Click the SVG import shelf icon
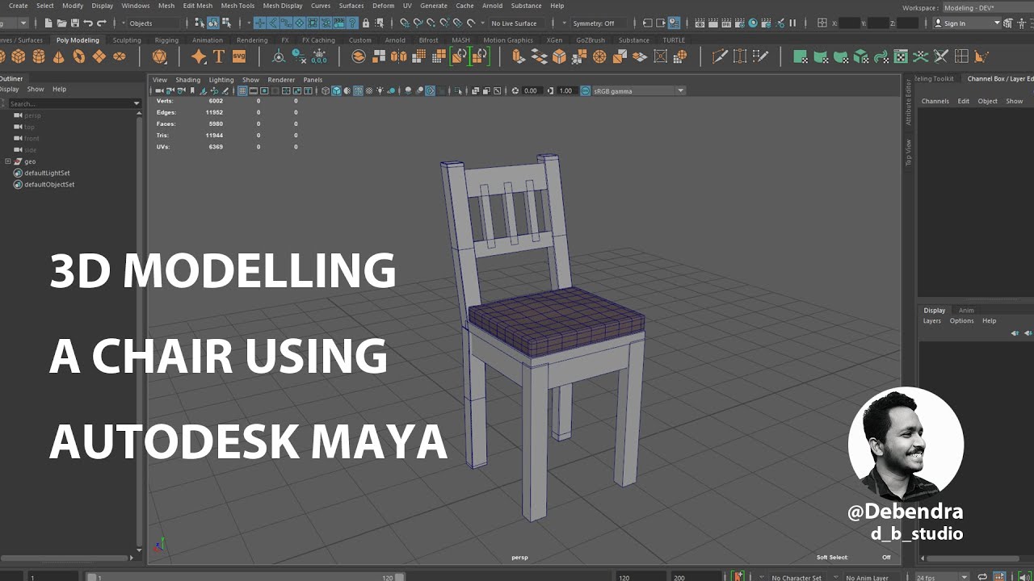The height and width of the screenshot is (581, 1034). 238,56
